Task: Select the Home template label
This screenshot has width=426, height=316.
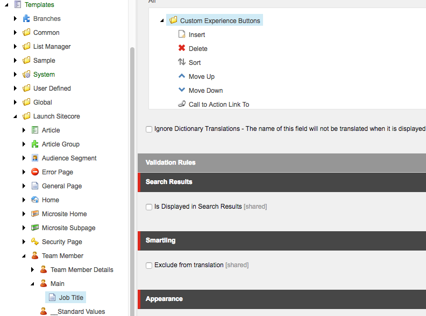Action: (50, 200)
